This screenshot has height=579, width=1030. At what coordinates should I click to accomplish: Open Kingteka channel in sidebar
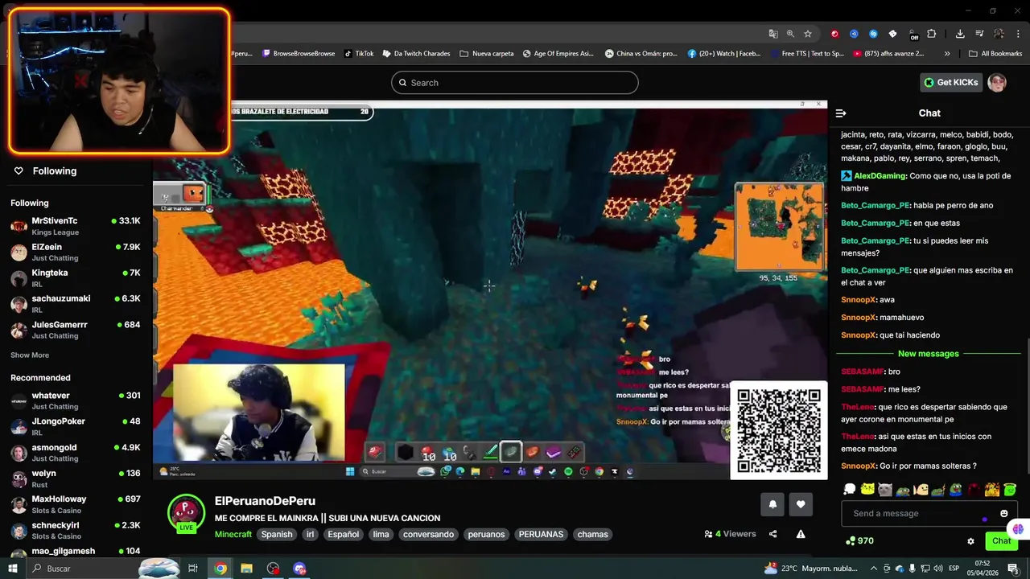[76, 278]
